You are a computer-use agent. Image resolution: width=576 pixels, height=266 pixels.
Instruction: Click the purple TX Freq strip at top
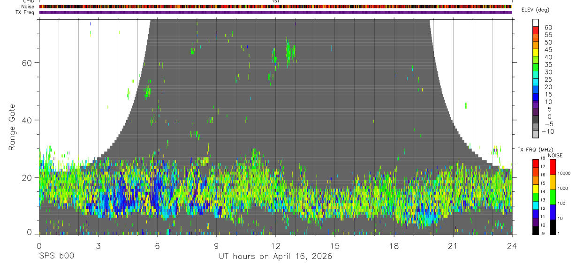click(x=275, y=12)
